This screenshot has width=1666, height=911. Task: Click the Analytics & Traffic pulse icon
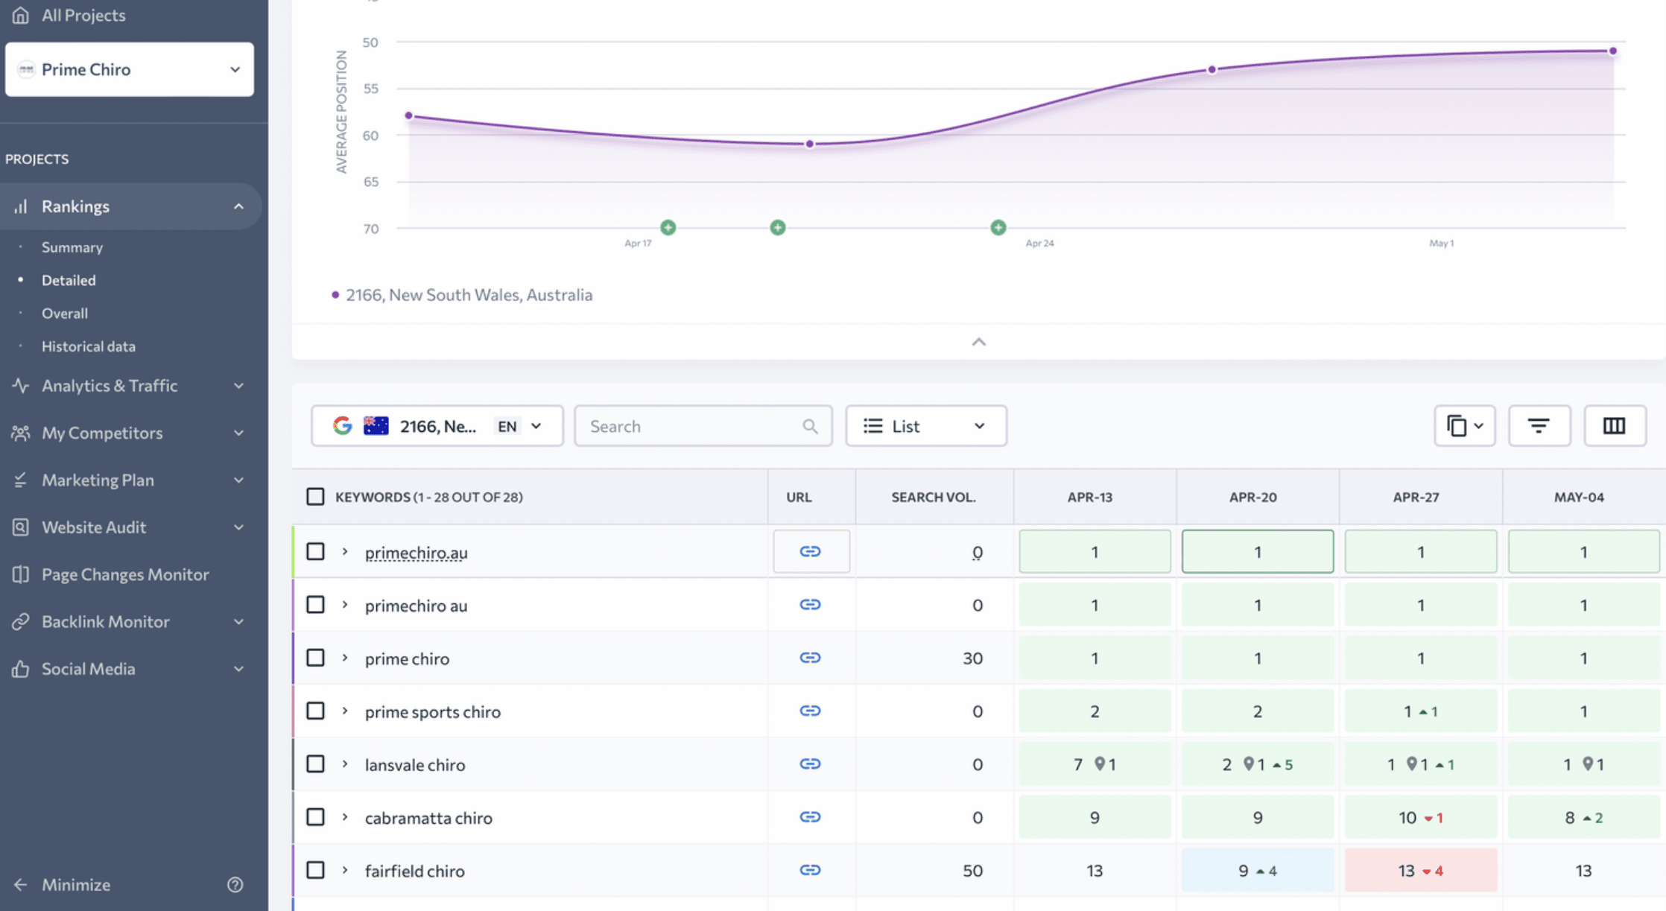[21, 386]
